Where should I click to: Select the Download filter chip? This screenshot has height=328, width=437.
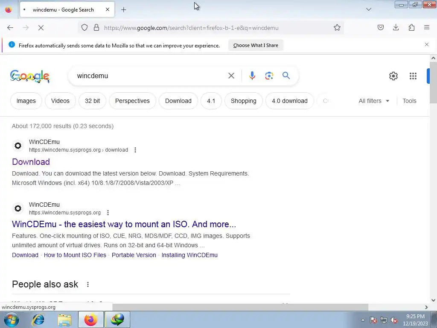tap(178, 101)
